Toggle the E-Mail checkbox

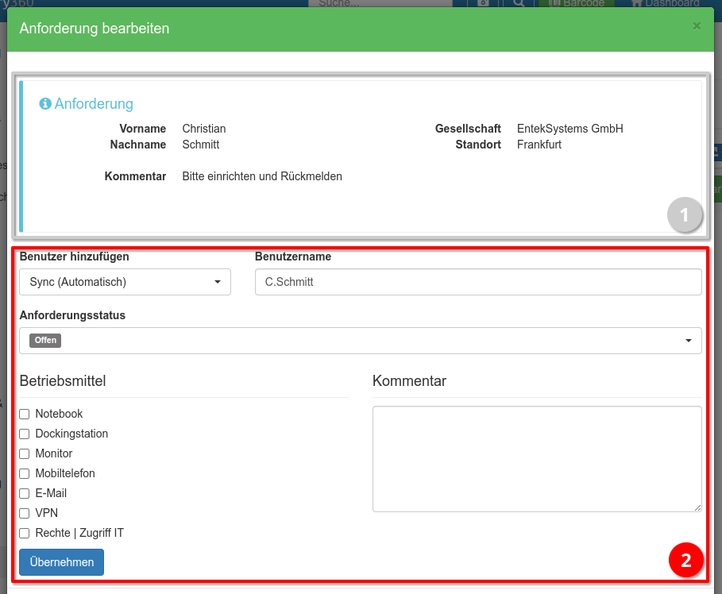tap(25, 494)
